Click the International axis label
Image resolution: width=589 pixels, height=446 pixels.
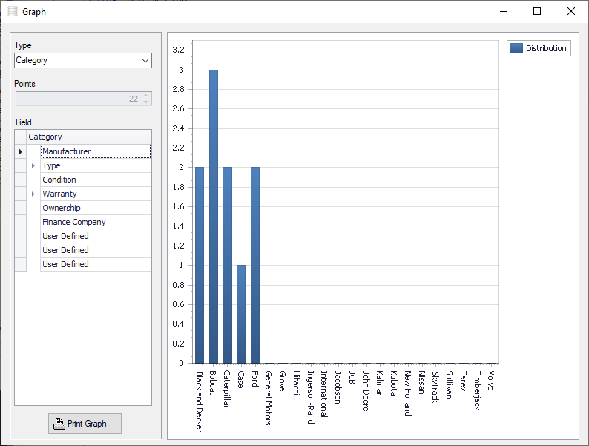tap(324, 394)
